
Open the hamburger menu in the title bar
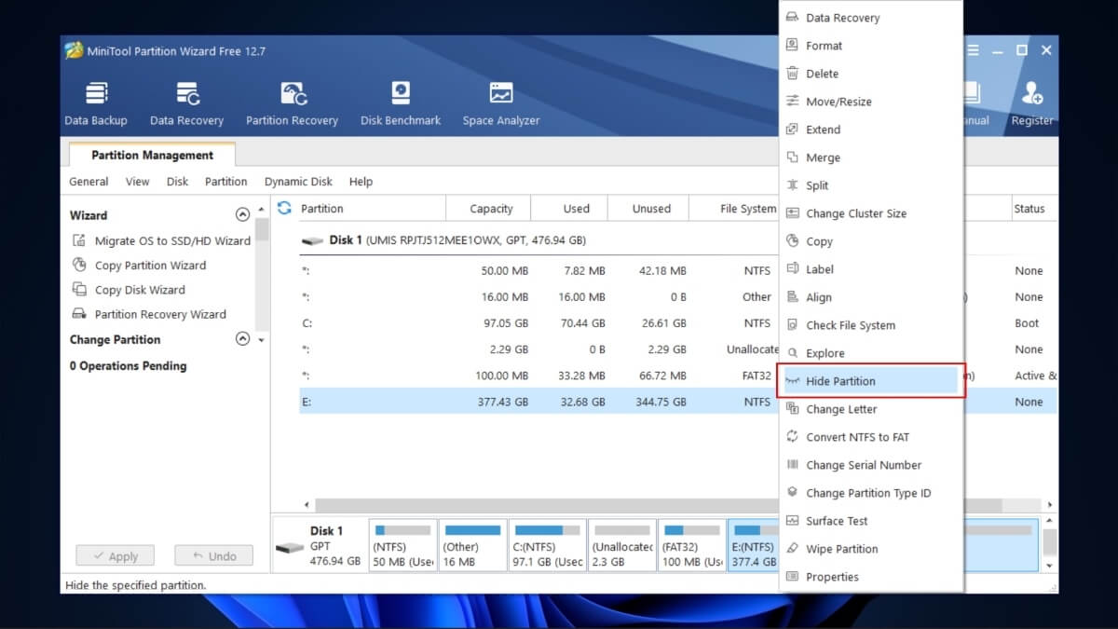coord(972,50)
